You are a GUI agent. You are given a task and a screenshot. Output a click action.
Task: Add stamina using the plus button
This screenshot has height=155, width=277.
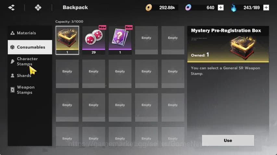tap(266, 7)
